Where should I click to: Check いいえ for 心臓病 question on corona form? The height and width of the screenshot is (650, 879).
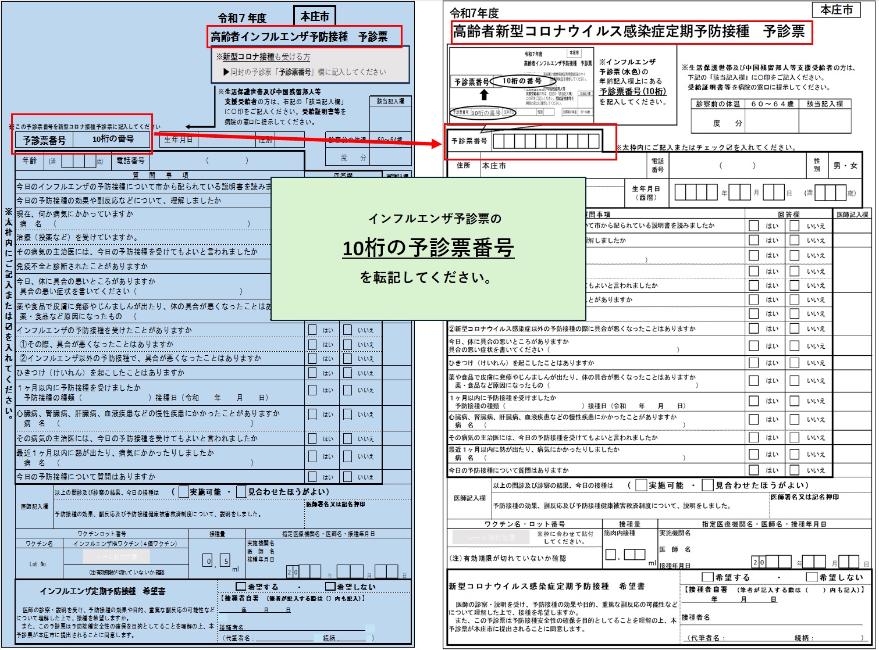(x=794, y=420)
